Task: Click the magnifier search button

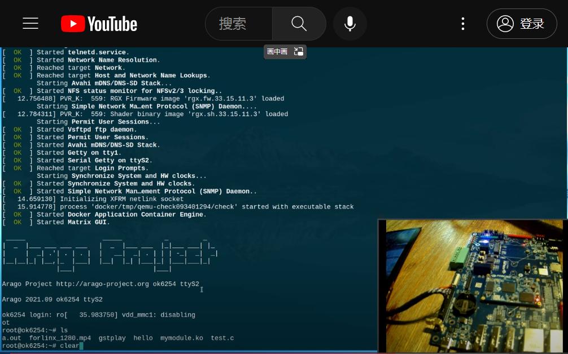Action: coord(299,24)
